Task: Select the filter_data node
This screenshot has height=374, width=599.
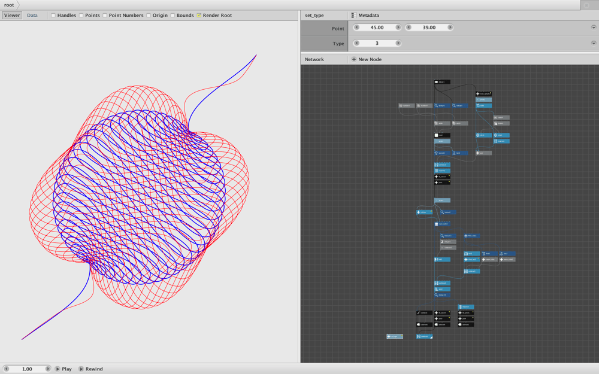Action: 472,236
